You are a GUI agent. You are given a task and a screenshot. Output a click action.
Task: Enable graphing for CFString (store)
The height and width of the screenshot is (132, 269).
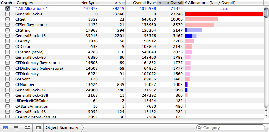8,52
